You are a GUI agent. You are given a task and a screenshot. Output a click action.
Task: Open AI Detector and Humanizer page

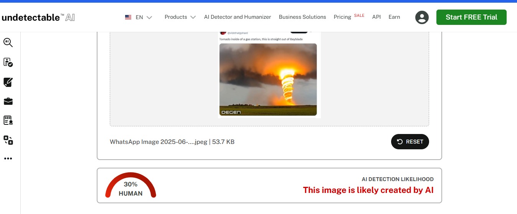238,17
